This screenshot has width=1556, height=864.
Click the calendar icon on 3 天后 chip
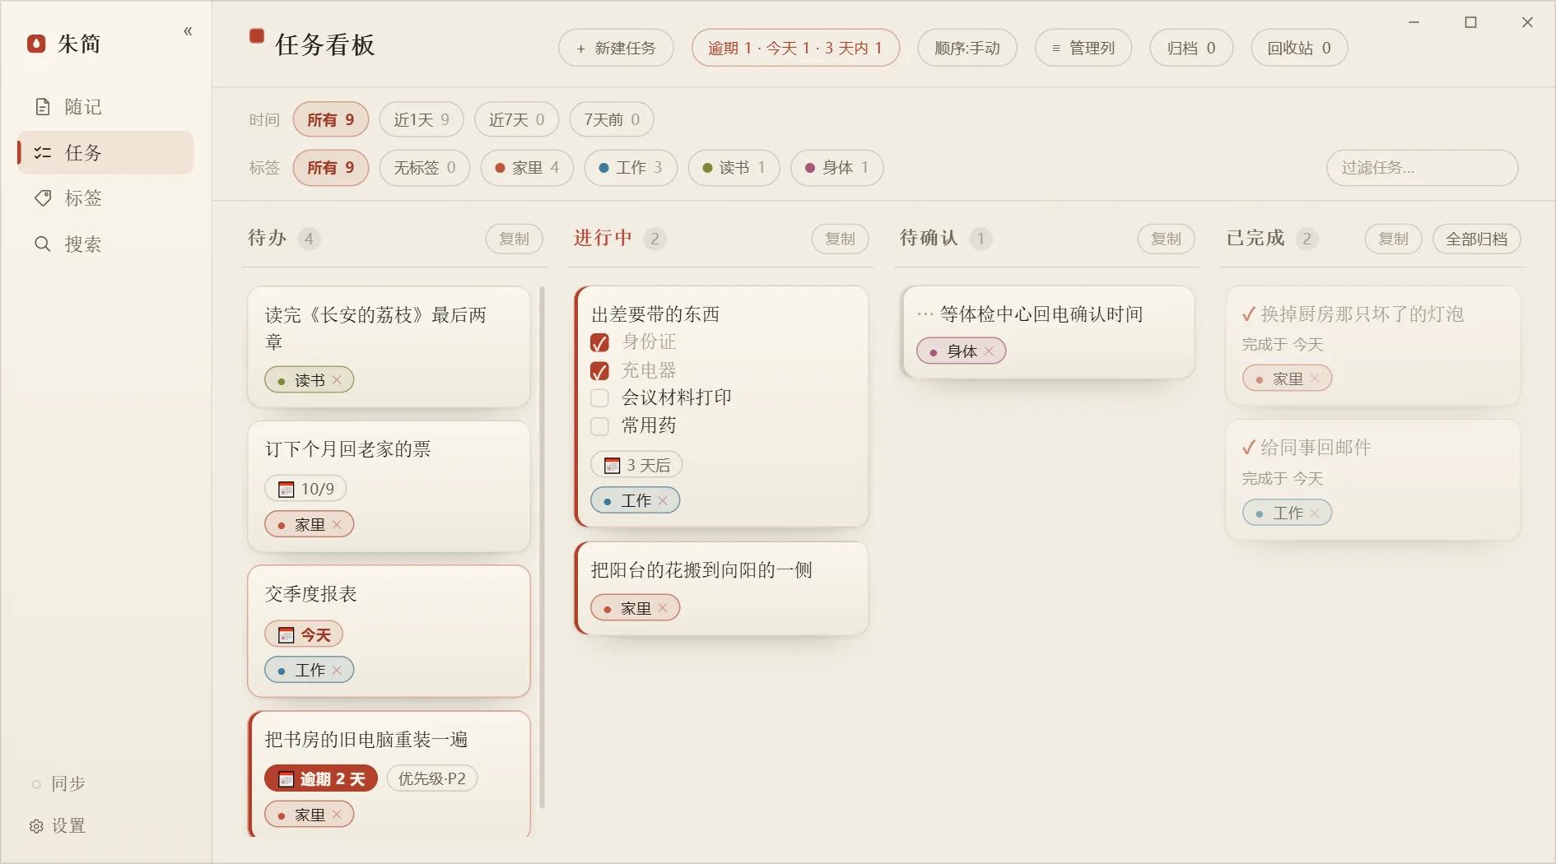(x=612, y=466)
